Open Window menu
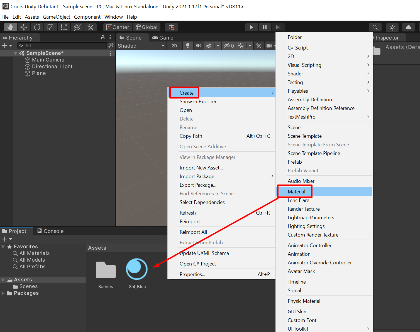Image resolution: width=420 pixels, height=332 pixels. coord(114,17)
